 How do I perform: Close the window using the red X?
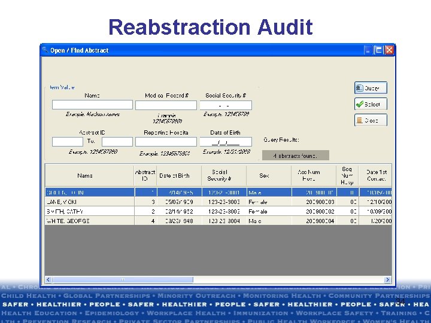click(389, 50)
